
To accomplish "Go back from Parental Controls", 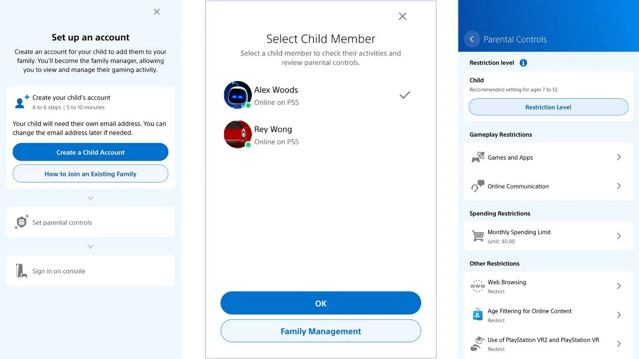I will pos(472,39).
